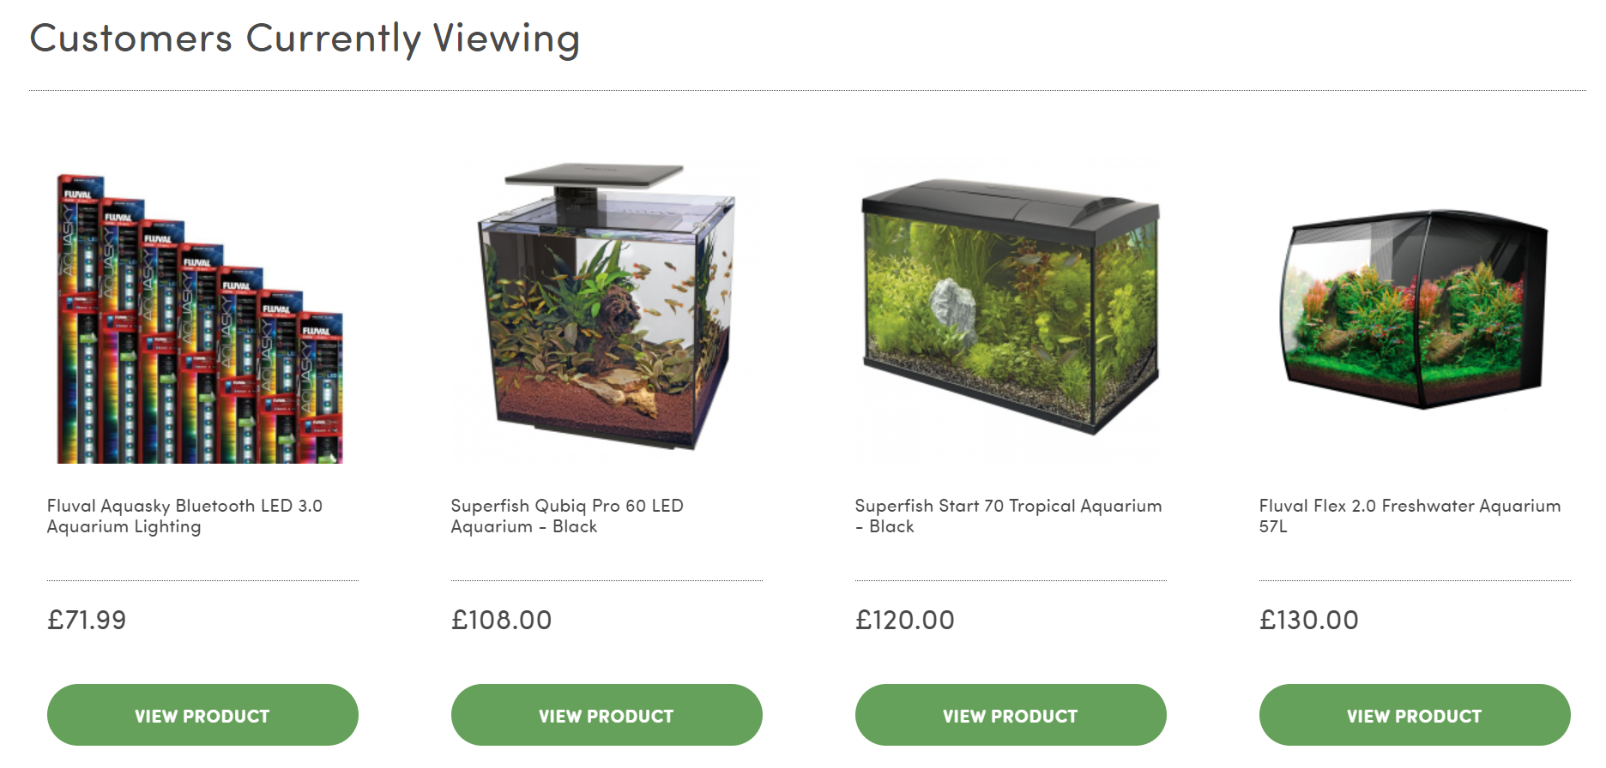The image size is (1606, 768).
Task: Click the Superfish Start 70 Tropical Aquarium title
Action: point(1008,516)
